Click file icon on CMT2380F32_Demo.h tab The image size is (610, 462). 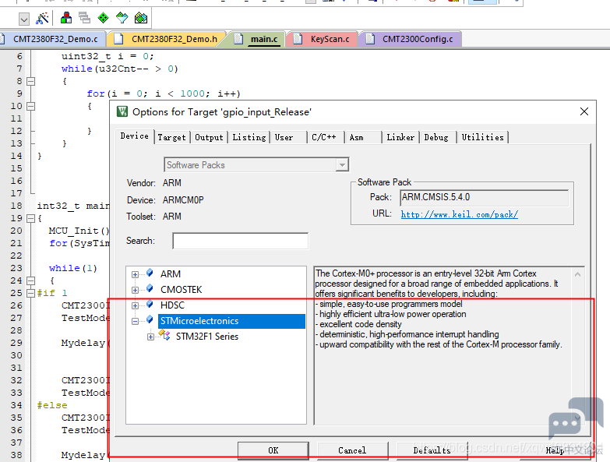click(118, 39)
